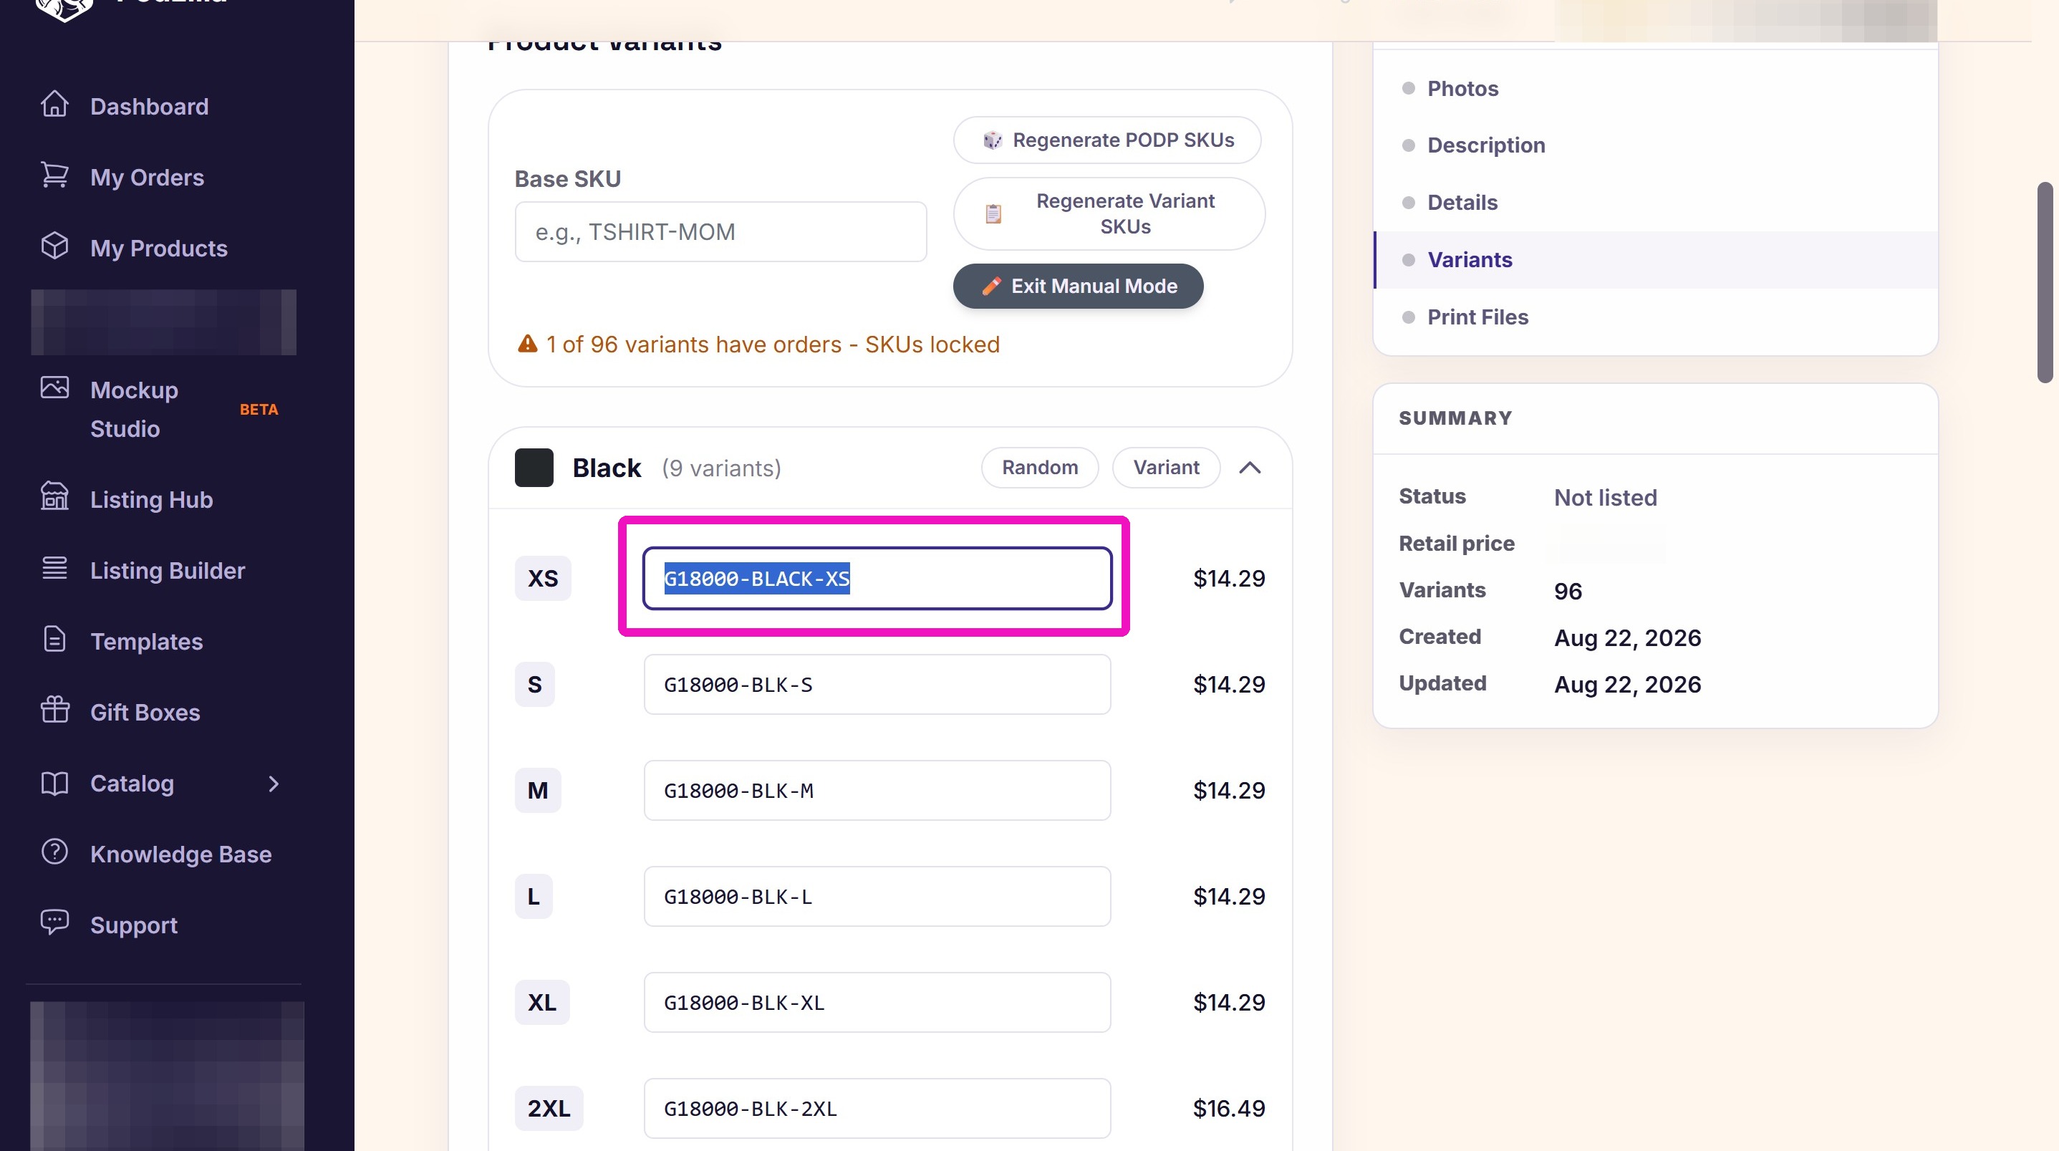Open the Photos section

click(1462, 89)
